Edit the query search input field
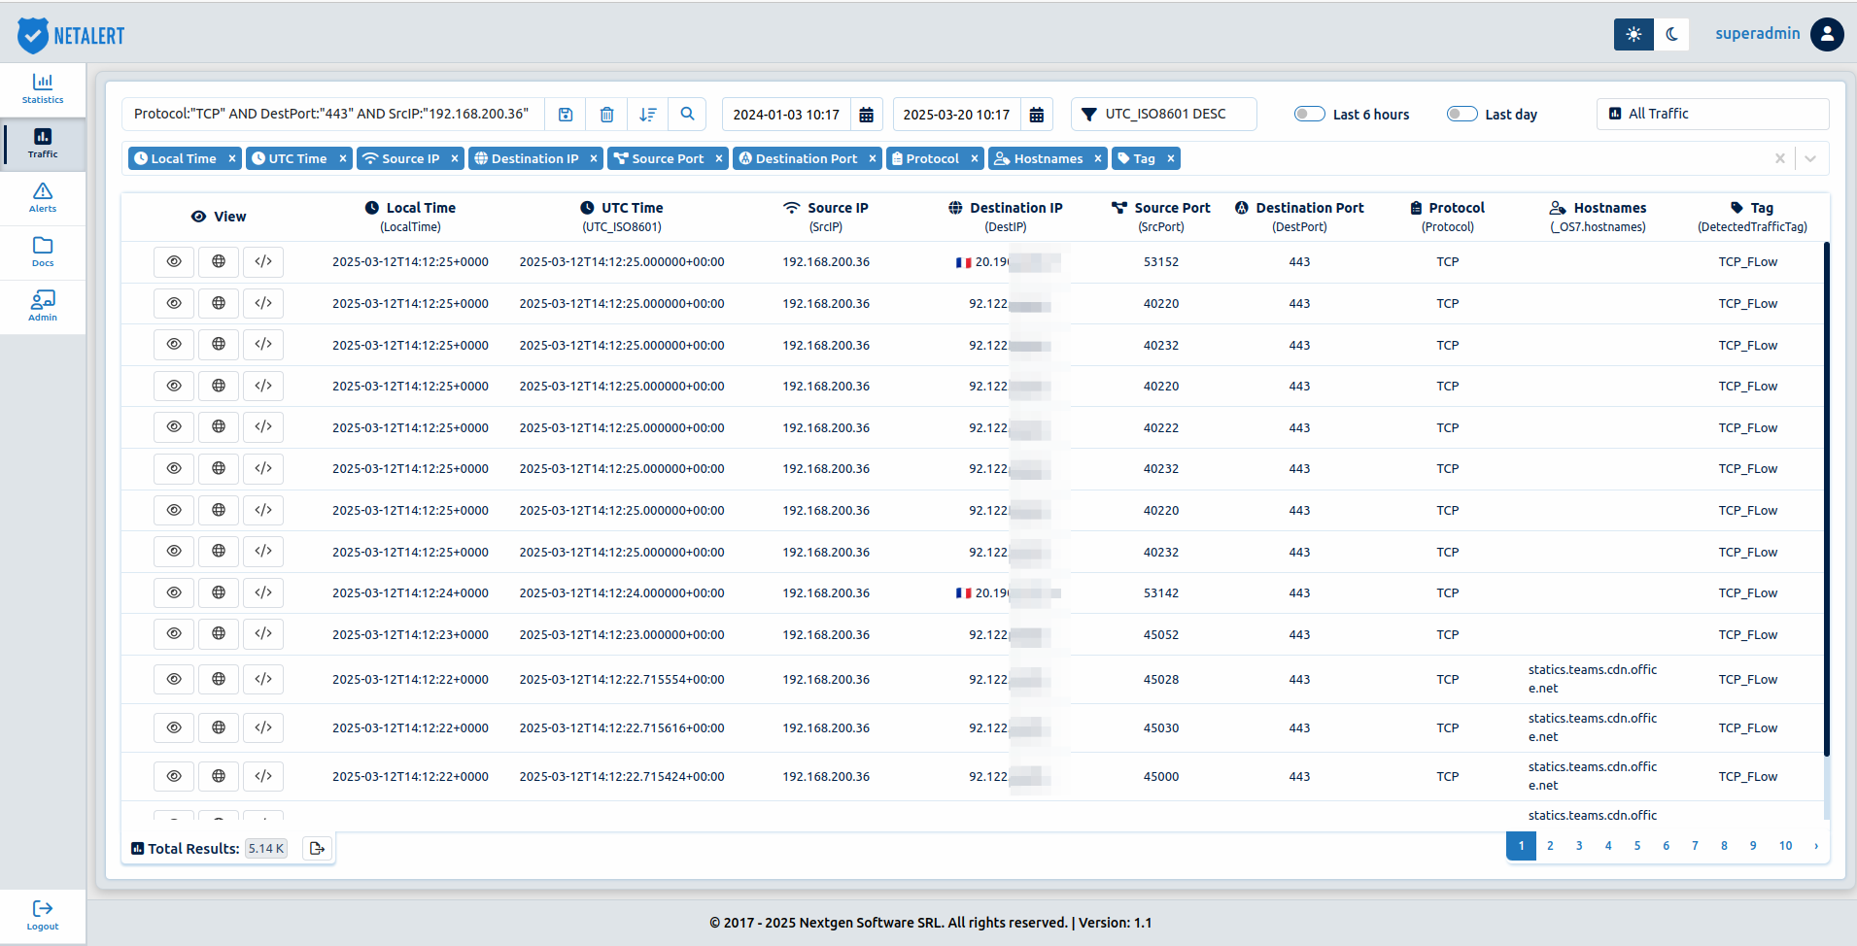 333,115
